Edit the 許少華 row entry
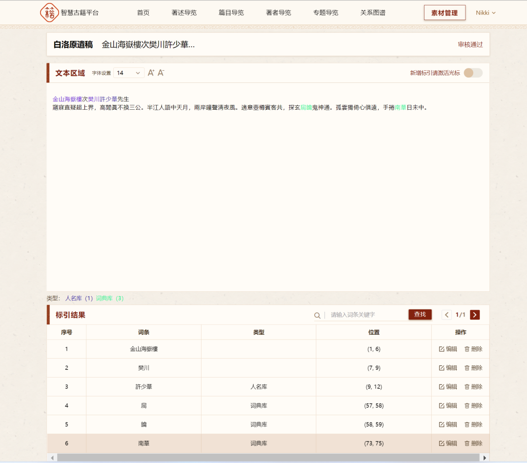 (x=447, y=387)
